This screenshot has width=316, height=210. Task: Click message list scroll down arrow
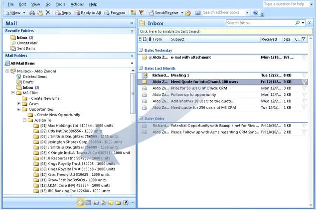pos(311,205)
